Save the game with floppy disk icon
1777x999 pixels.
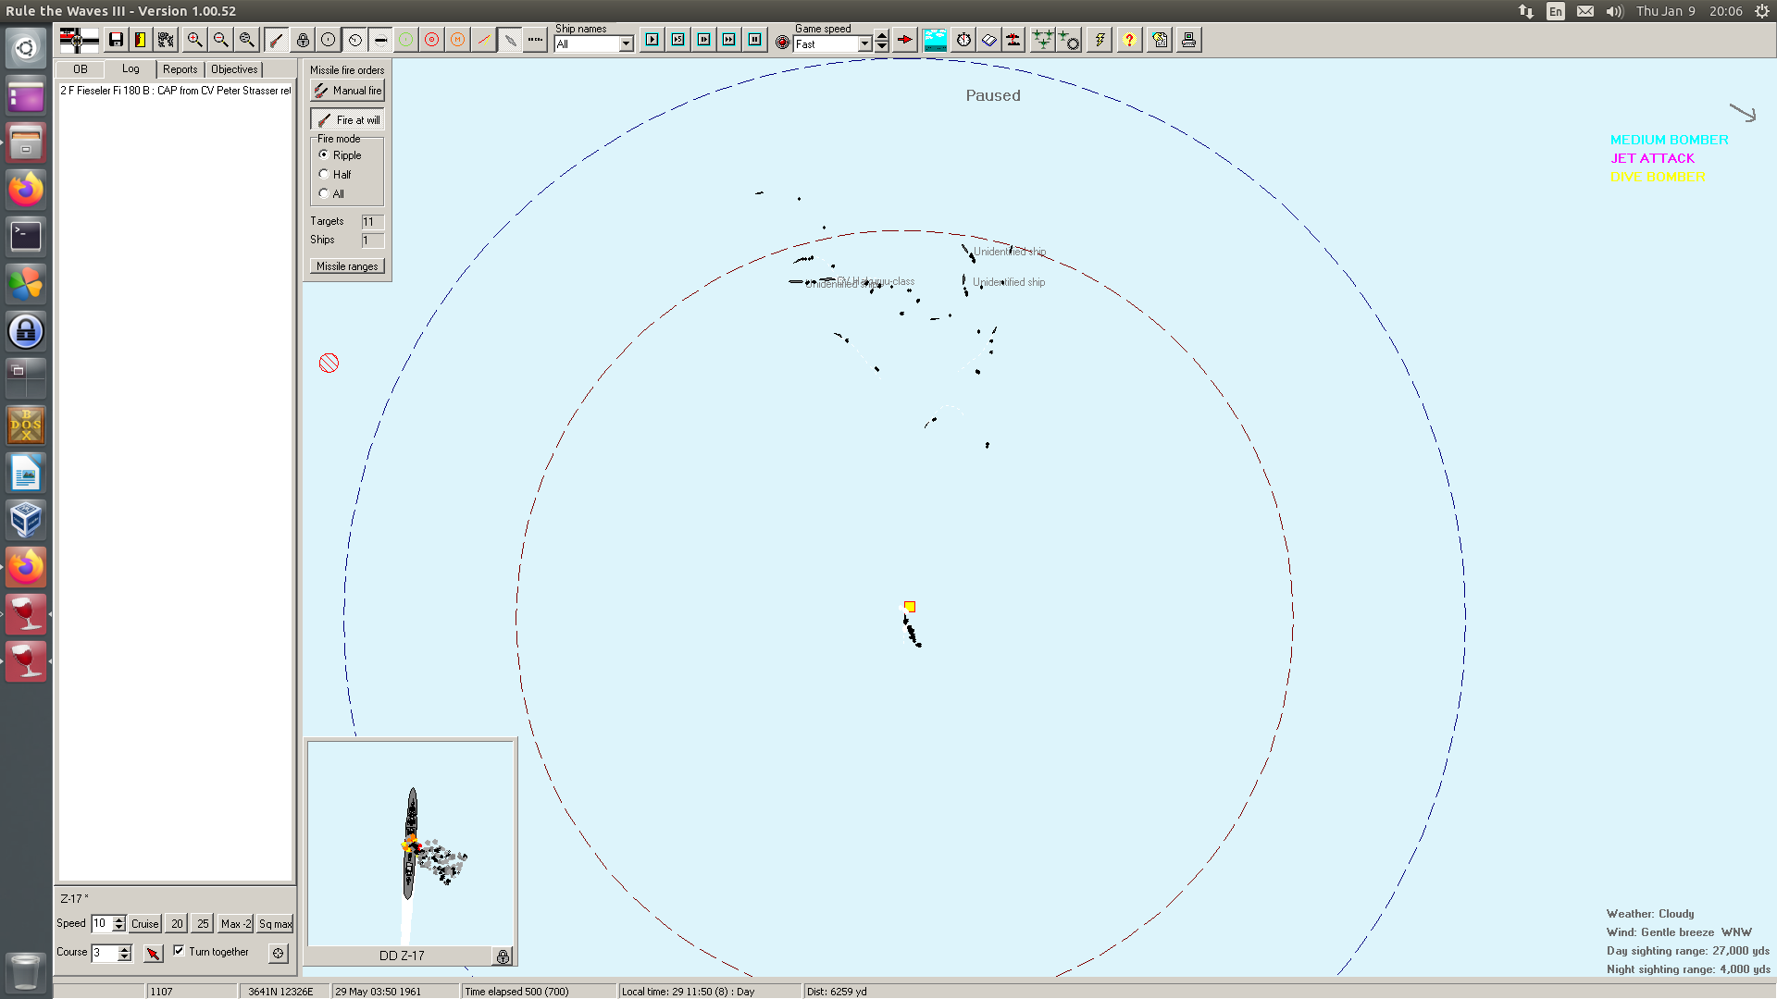pos(116,40)
